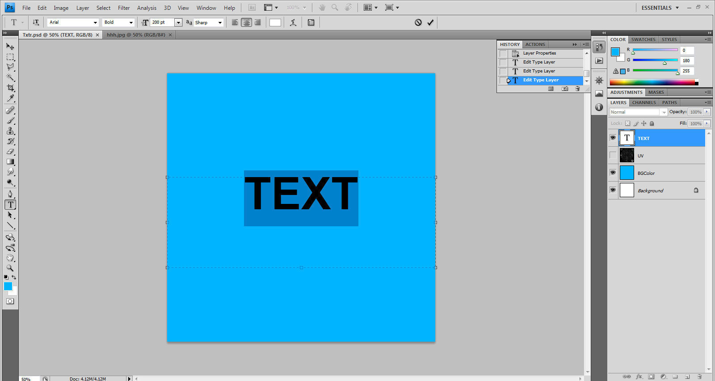Screen dimensions: 715x381
Task: Open the Layers panel menu
Action: point(708,102)
